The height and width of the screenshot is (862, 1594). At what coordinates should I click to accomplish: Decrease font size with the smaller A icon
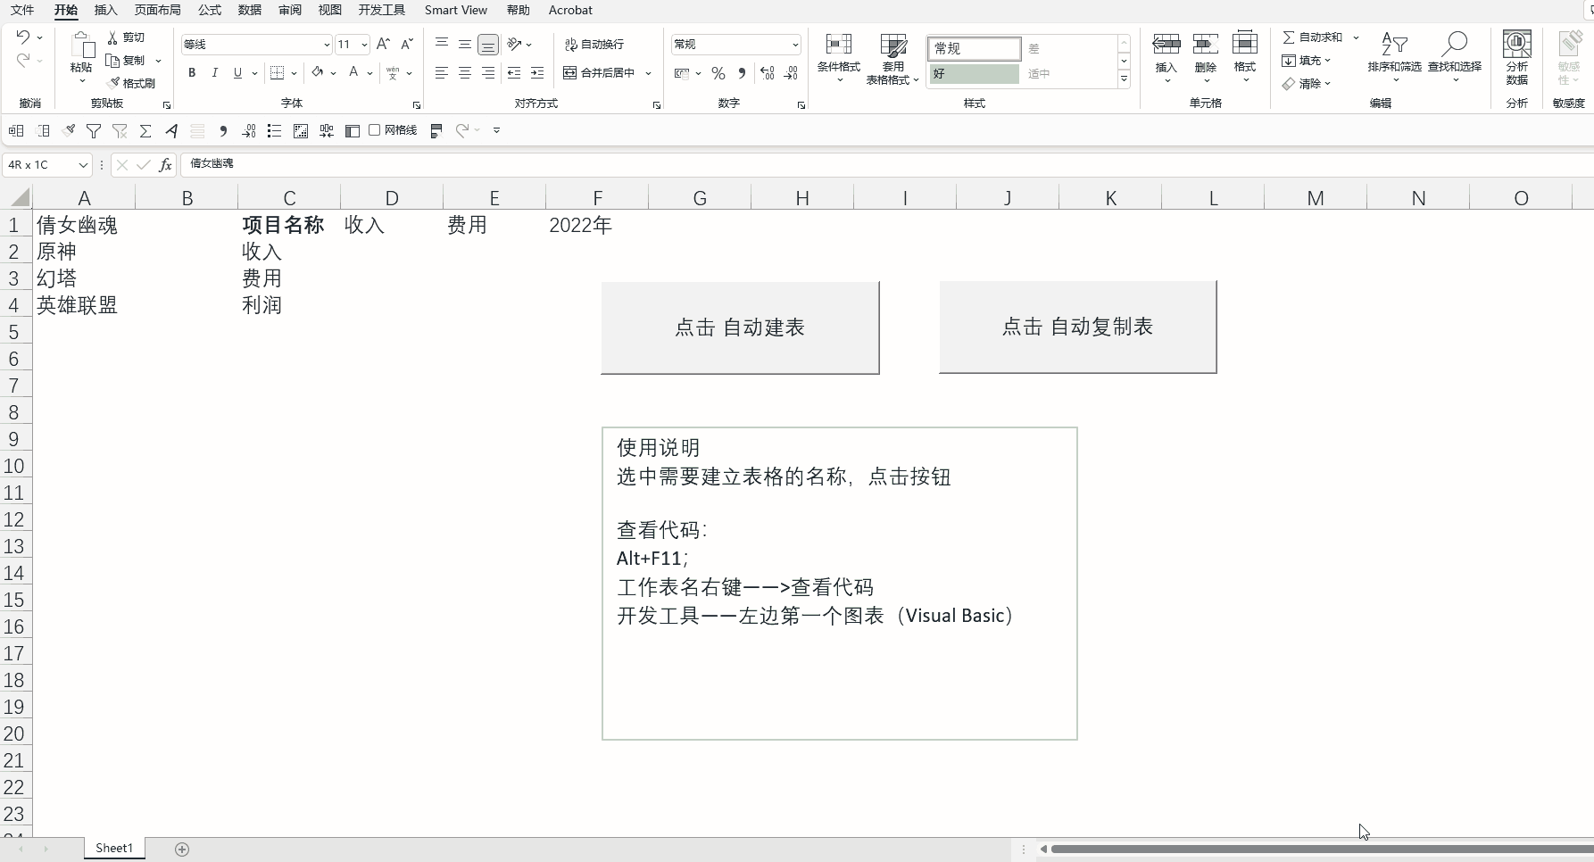(x=406, y=44)
